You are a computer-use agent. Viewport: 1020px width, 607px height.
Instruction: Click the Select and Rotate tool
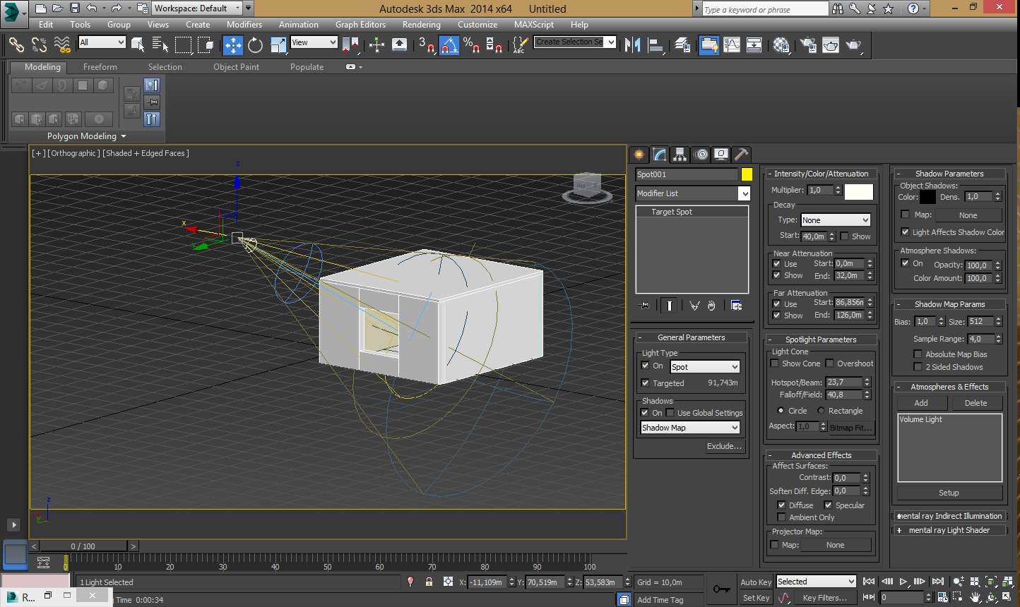pos(255,45)
